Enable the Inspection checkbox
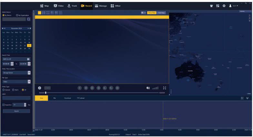Image resolution: width=253 pixels, height=137 pixels. coord(4,105)
